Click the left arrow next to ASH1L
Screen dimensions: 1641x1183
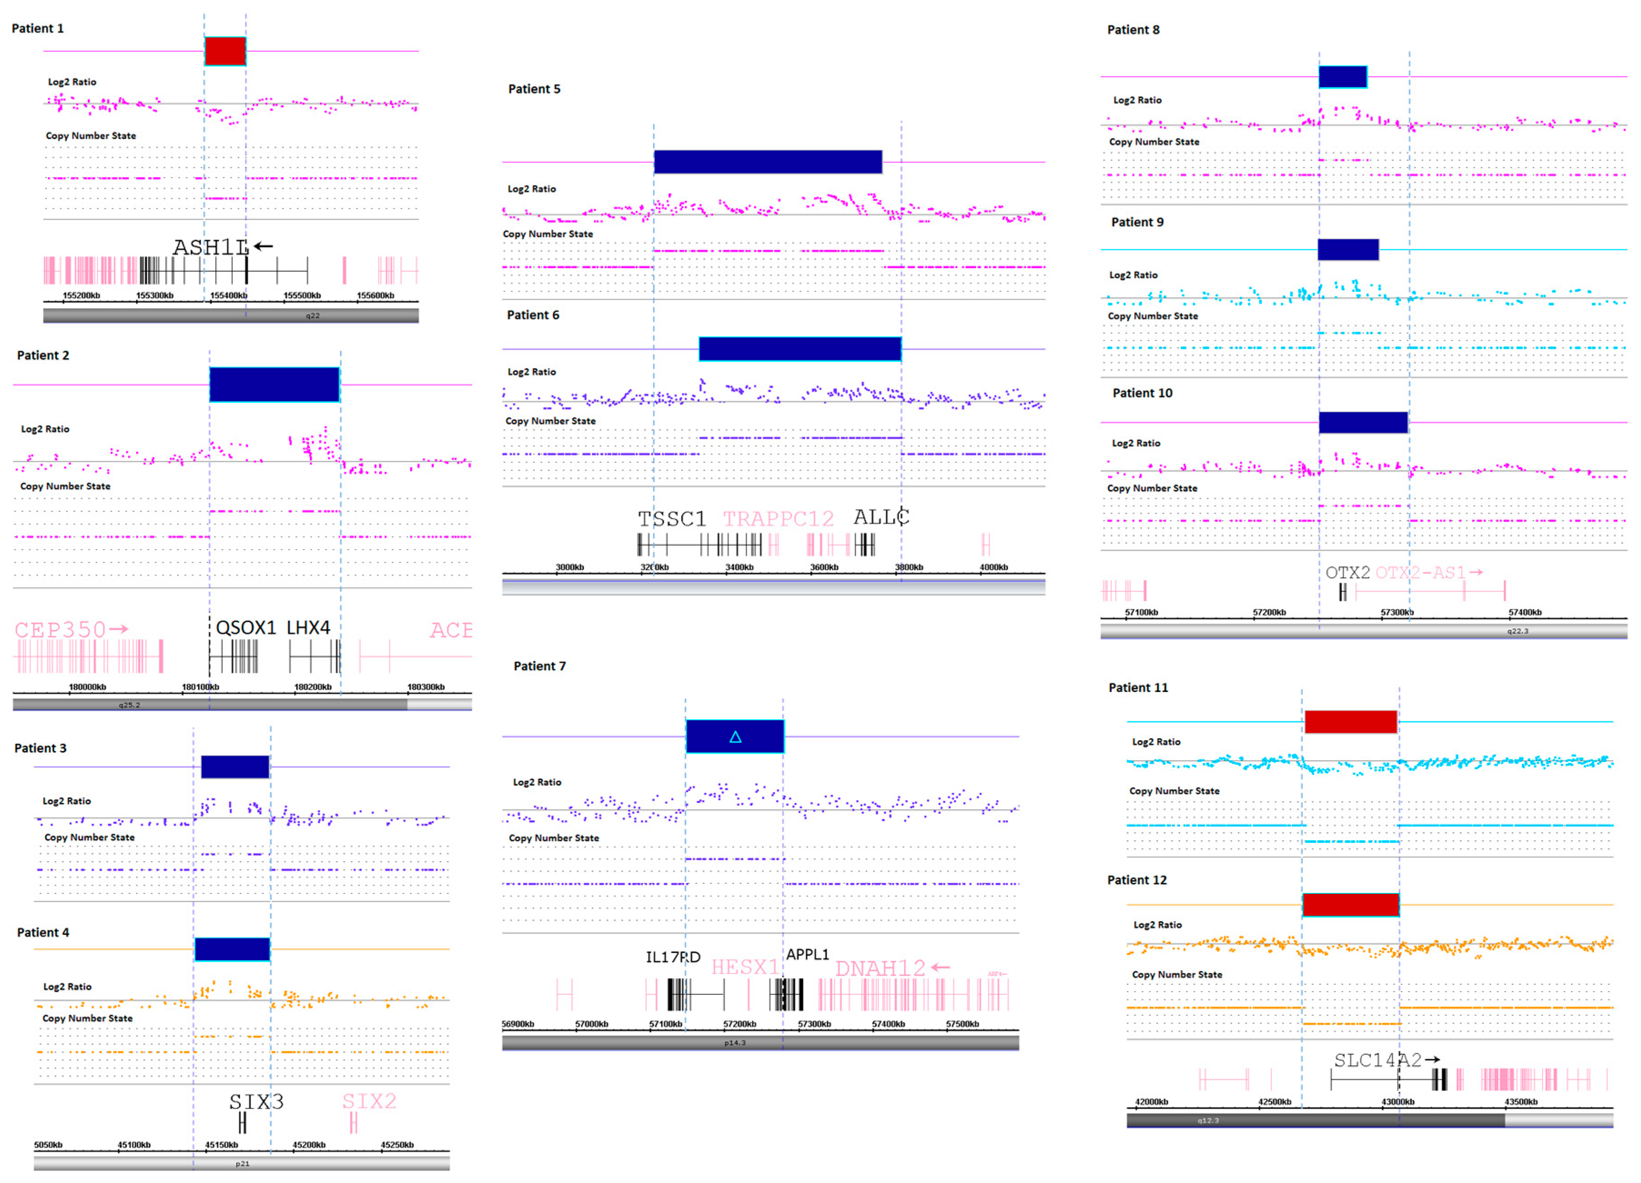coord(263,246)
